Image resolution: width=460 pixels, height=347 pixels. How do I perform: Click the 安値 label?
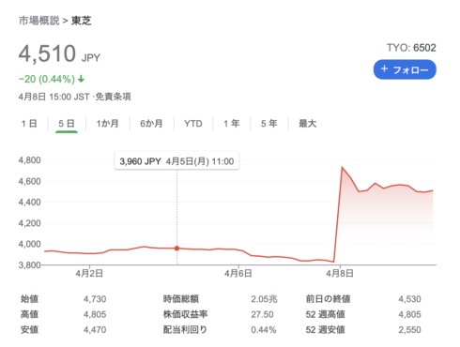[29, 330]
